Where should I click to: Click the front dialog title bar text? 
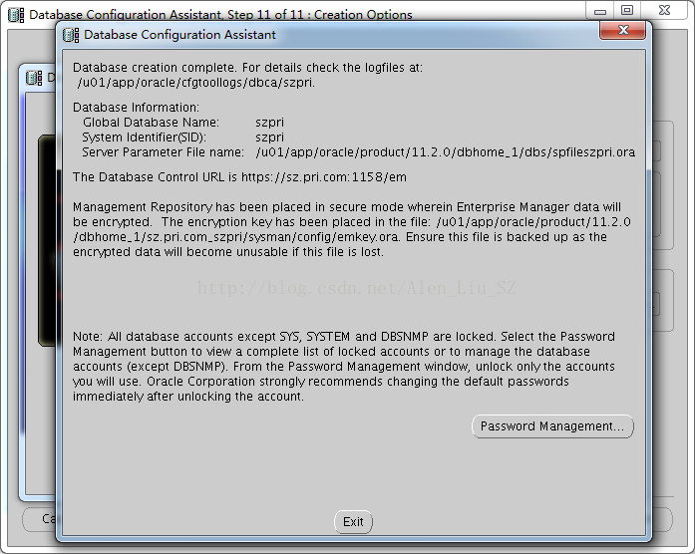tap(179, 35)
